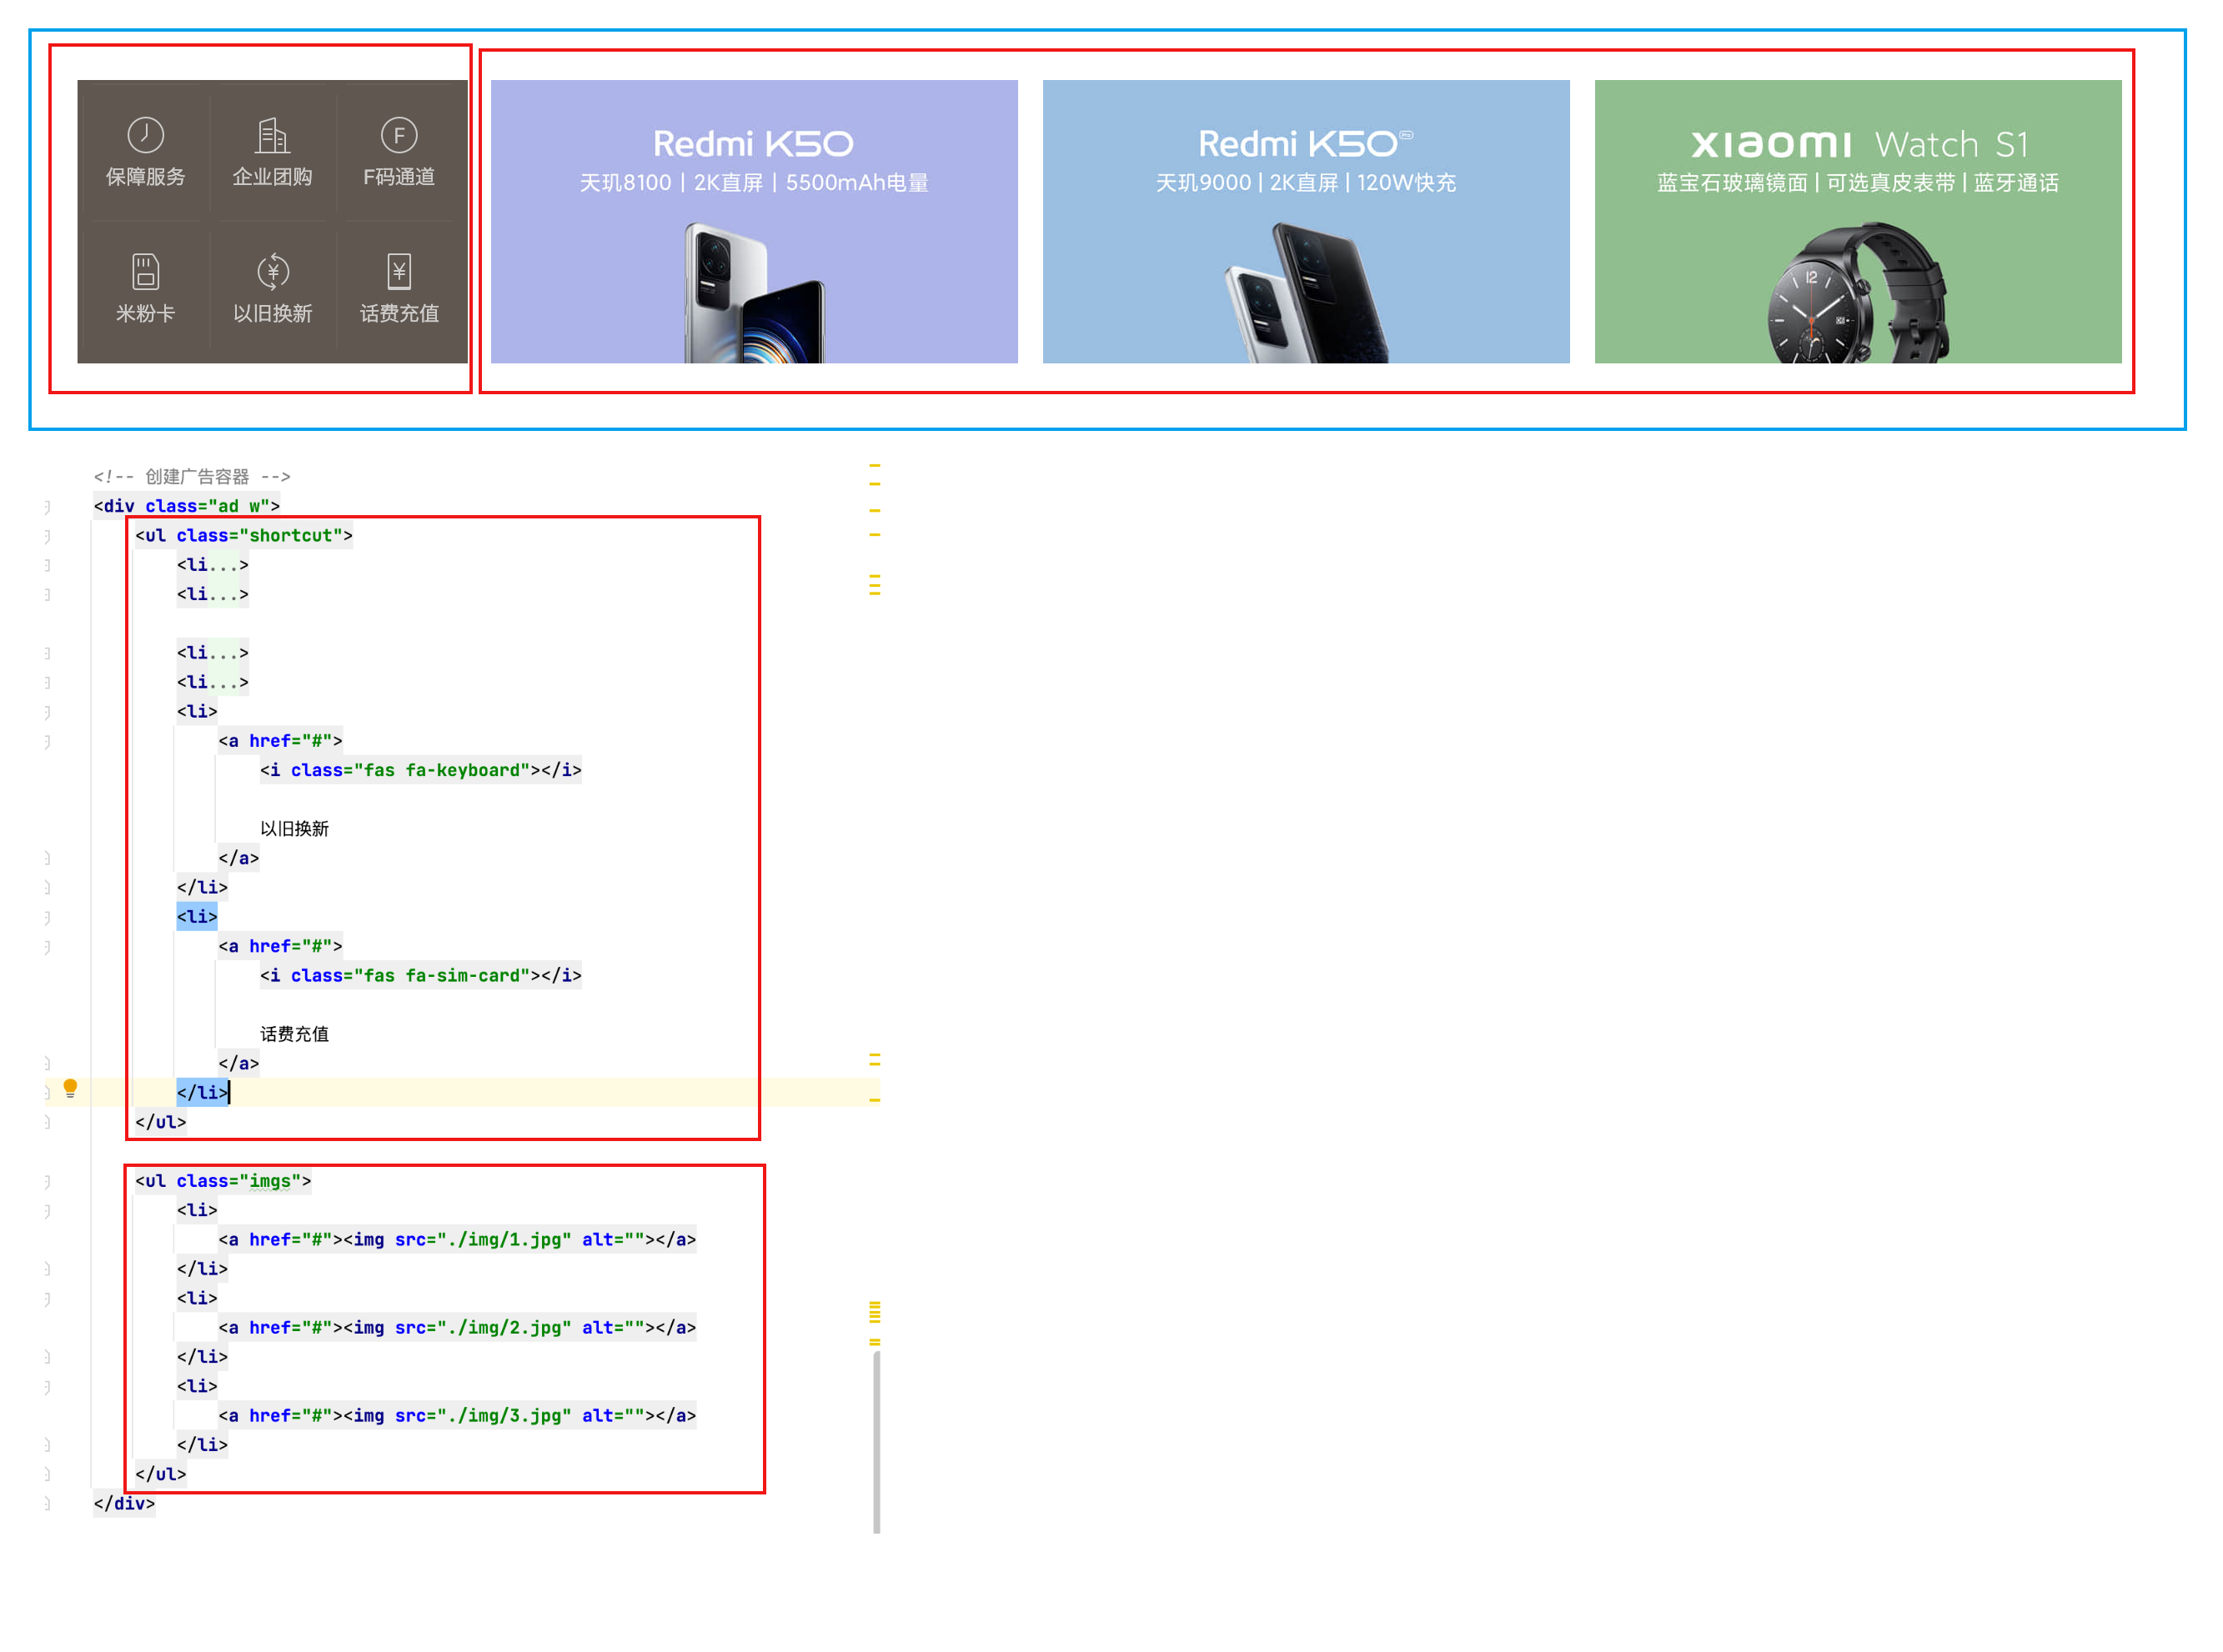This screenshot has width=2223, height=1652.
Task: Click the fa-keyboard icon class line
Action: click(421, 771)
